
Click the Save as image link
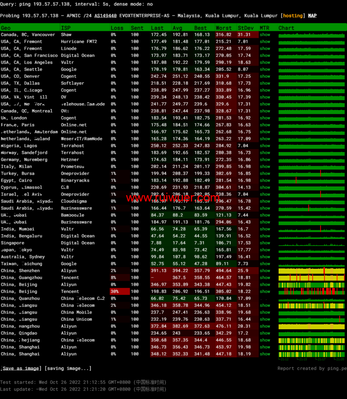21,368
